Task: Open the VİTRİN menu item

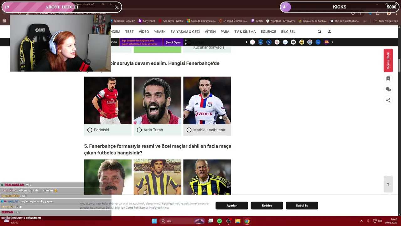Action: coord(210,32)
